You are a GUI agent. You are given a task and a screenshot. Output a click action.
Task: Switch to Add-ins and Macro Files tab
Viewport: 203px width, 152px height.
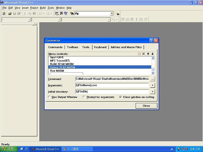126,47
